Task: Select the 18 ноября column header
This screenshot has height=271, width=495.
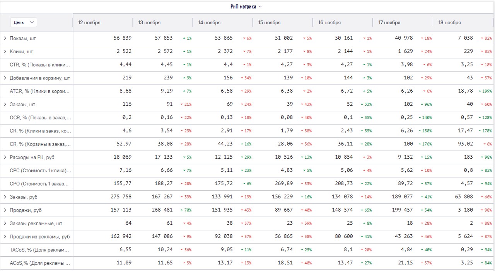Action: point(449,23)
